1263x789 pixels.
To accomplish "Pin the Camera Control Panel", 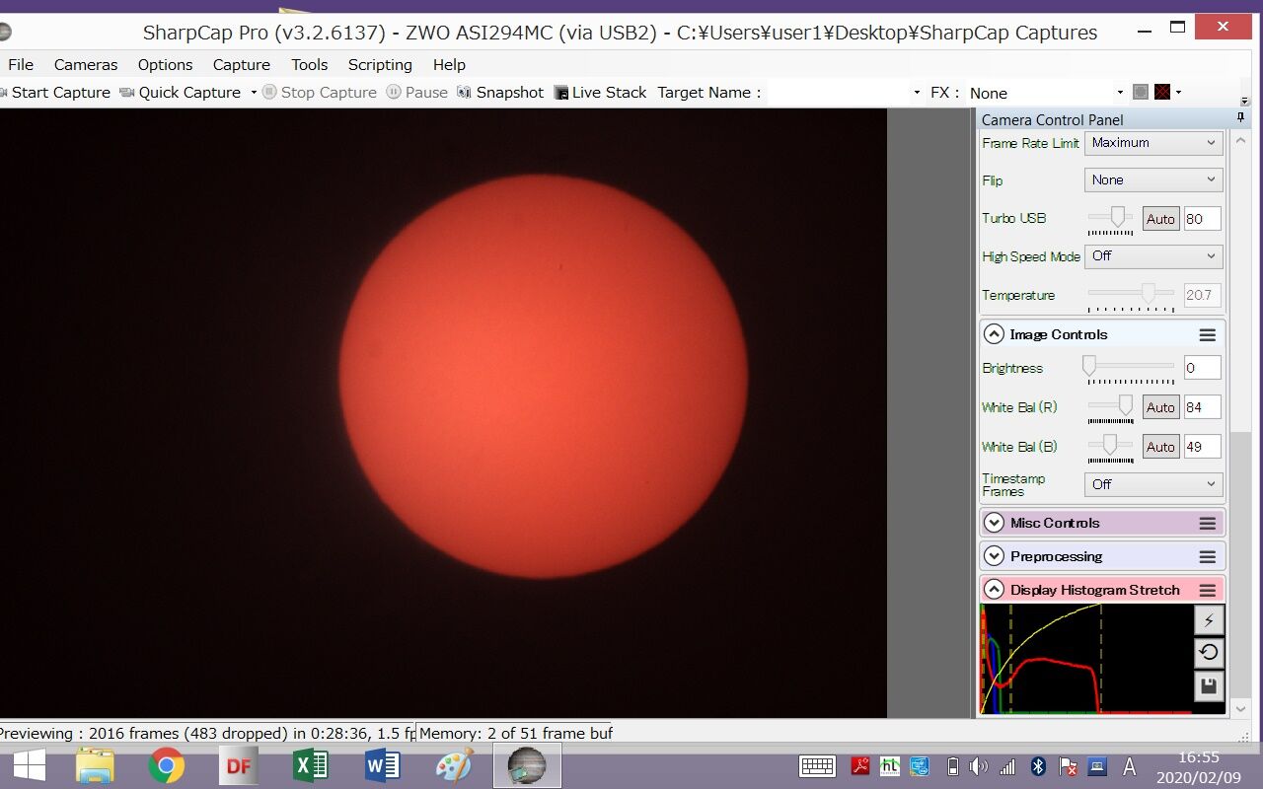I will (x=1240, y=118).
